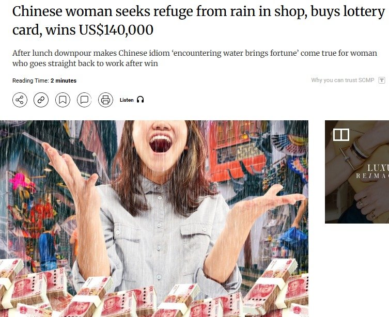This screenshot has width=389, height=317.
Task: Click the print article icon
Action: tap(106, 100)
